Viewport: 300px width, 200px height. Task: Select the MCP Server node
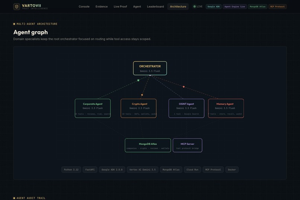tap(188, 145)
